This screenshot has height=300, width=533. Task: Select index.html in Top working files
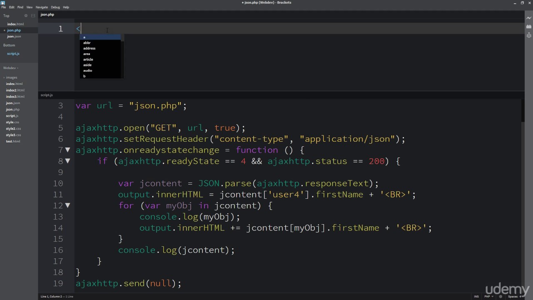pyautogui.click(x=15, y=24)
